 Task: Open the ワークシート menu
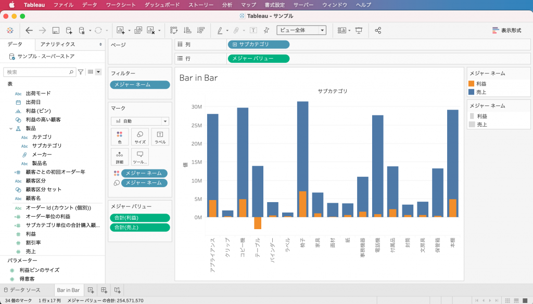121,5
